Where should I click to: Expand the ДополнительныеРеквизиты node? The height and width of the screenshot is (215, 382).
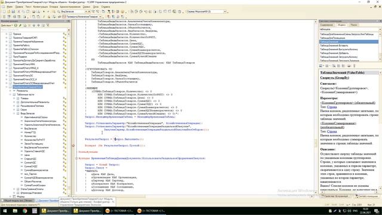pos(14,102)
